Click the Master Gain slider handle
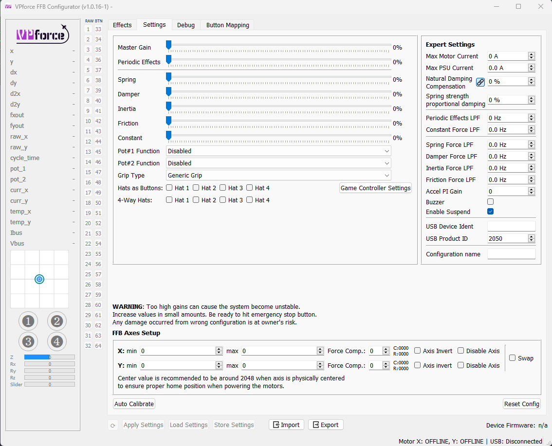Image resolution: width=552 pixels, height=446 pixels. click(168, 45)
